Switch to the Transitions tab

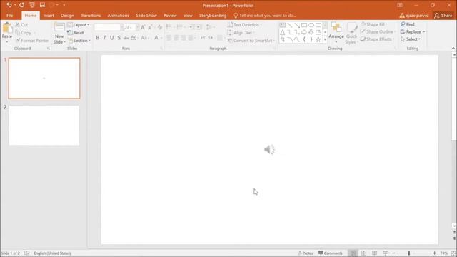(91, 16)
